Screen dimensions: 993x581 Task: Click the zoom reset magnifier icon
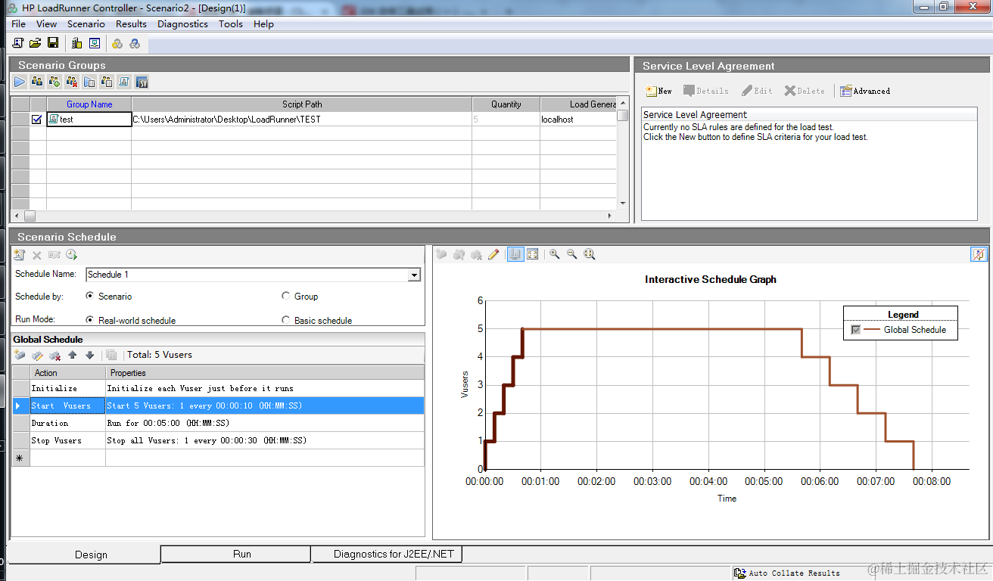click(590, 255)
